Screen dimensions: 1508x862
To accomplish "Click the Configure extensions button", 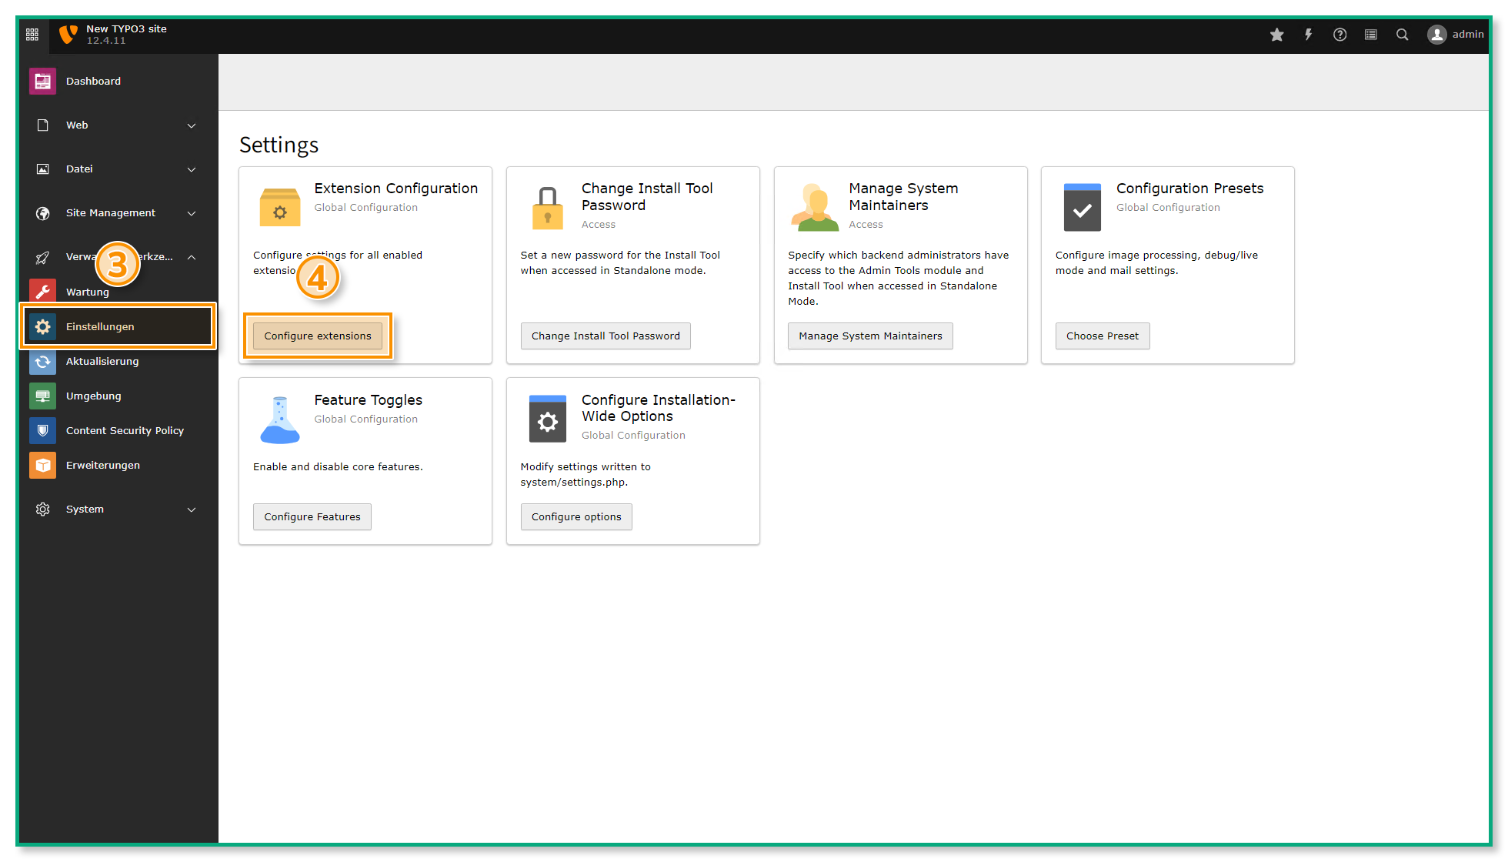I will 318,336.
